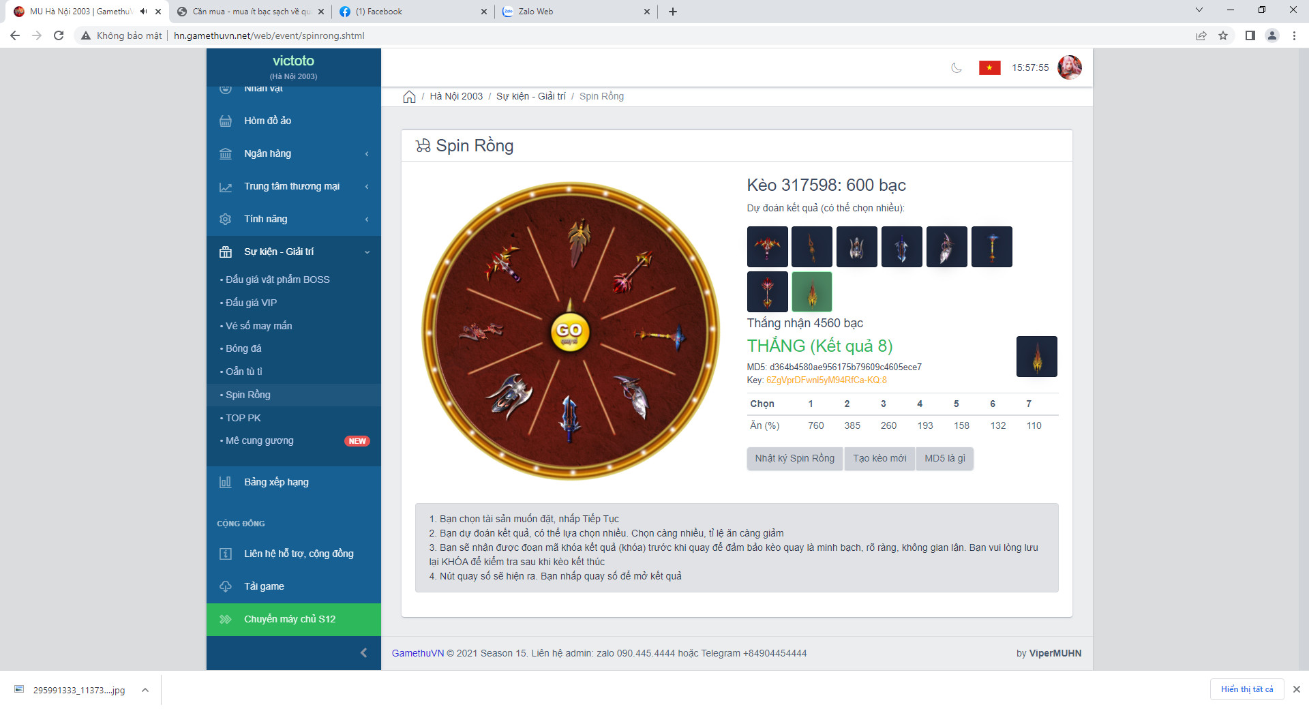Click the Vietnam flag language icon
The image size is (1309, 709).
coord(989,67)
